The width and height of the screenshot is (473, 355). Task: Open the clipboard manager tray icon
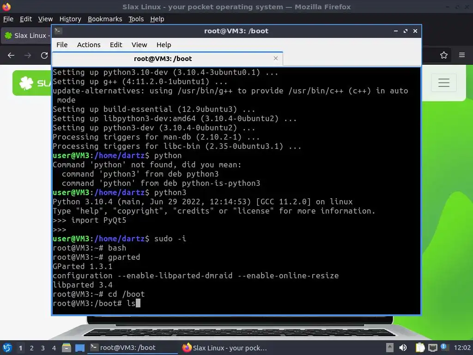(420, 348)
